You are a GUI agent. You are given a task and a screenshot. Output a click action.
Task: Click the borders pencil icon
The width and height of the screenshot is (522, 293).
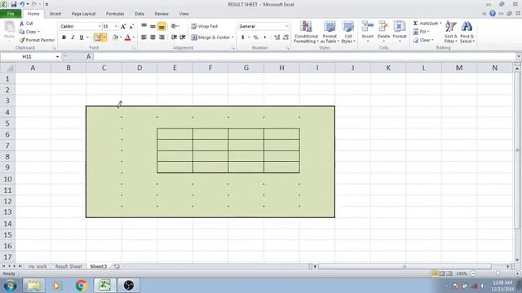98,37
